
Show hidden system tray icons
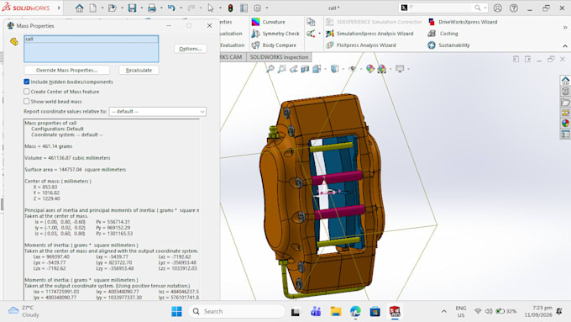click(x=443, y=311)
